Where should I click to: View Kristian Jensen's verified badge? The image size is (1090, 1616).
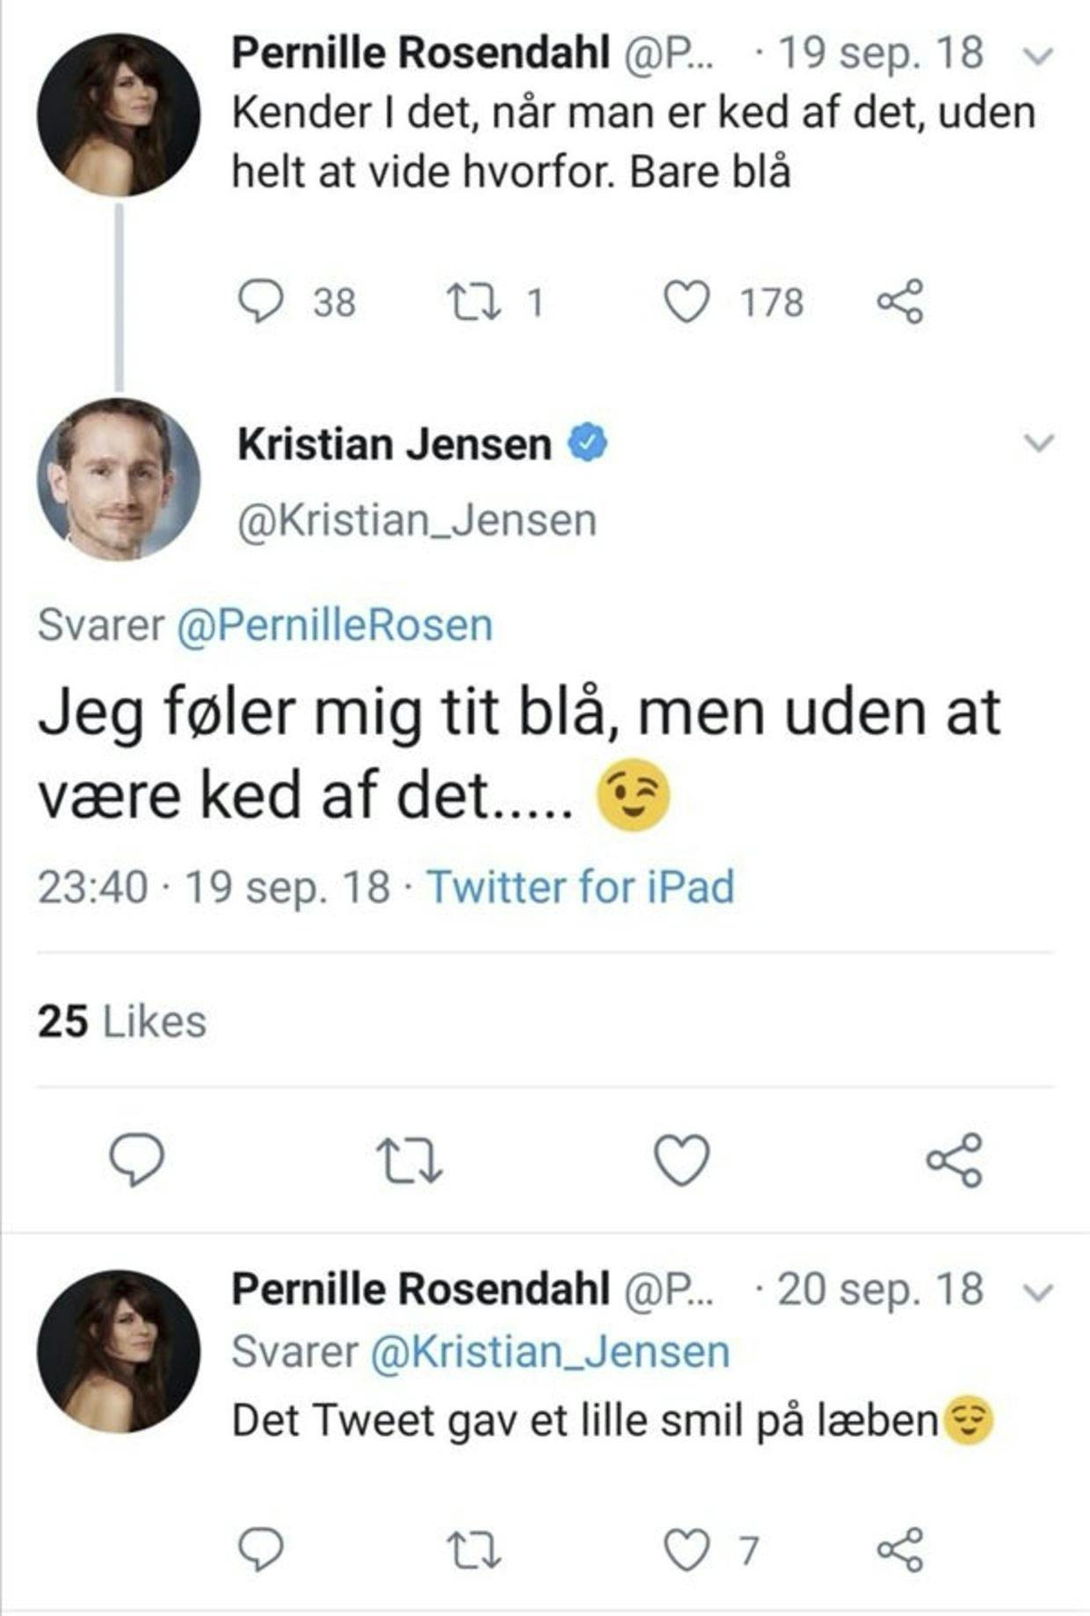(586, 442)
